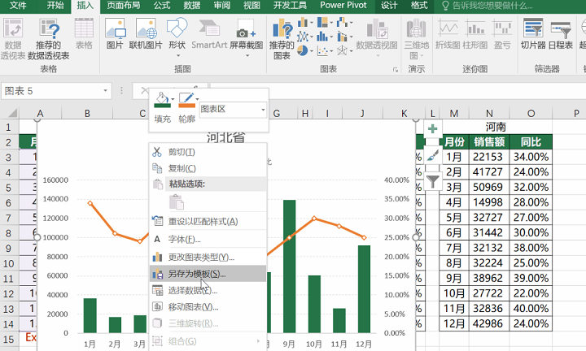
Task: Click the 轮廓 outline button
Action: tap(186, 108)
